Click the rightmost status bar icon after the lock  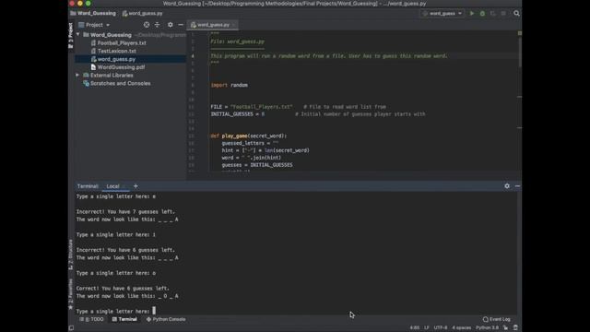pos(515,328)
